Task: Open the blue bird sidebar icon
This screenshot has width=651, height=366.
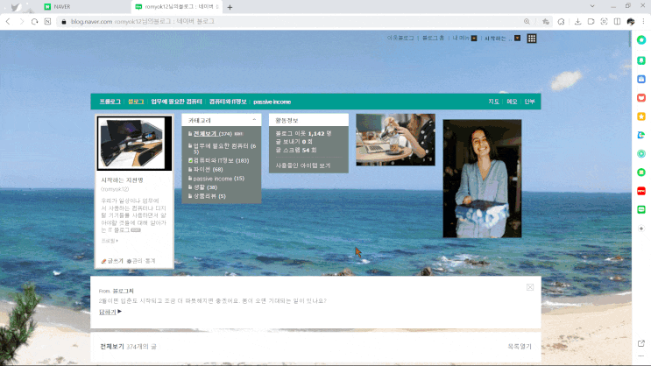Action: point(641,135)
